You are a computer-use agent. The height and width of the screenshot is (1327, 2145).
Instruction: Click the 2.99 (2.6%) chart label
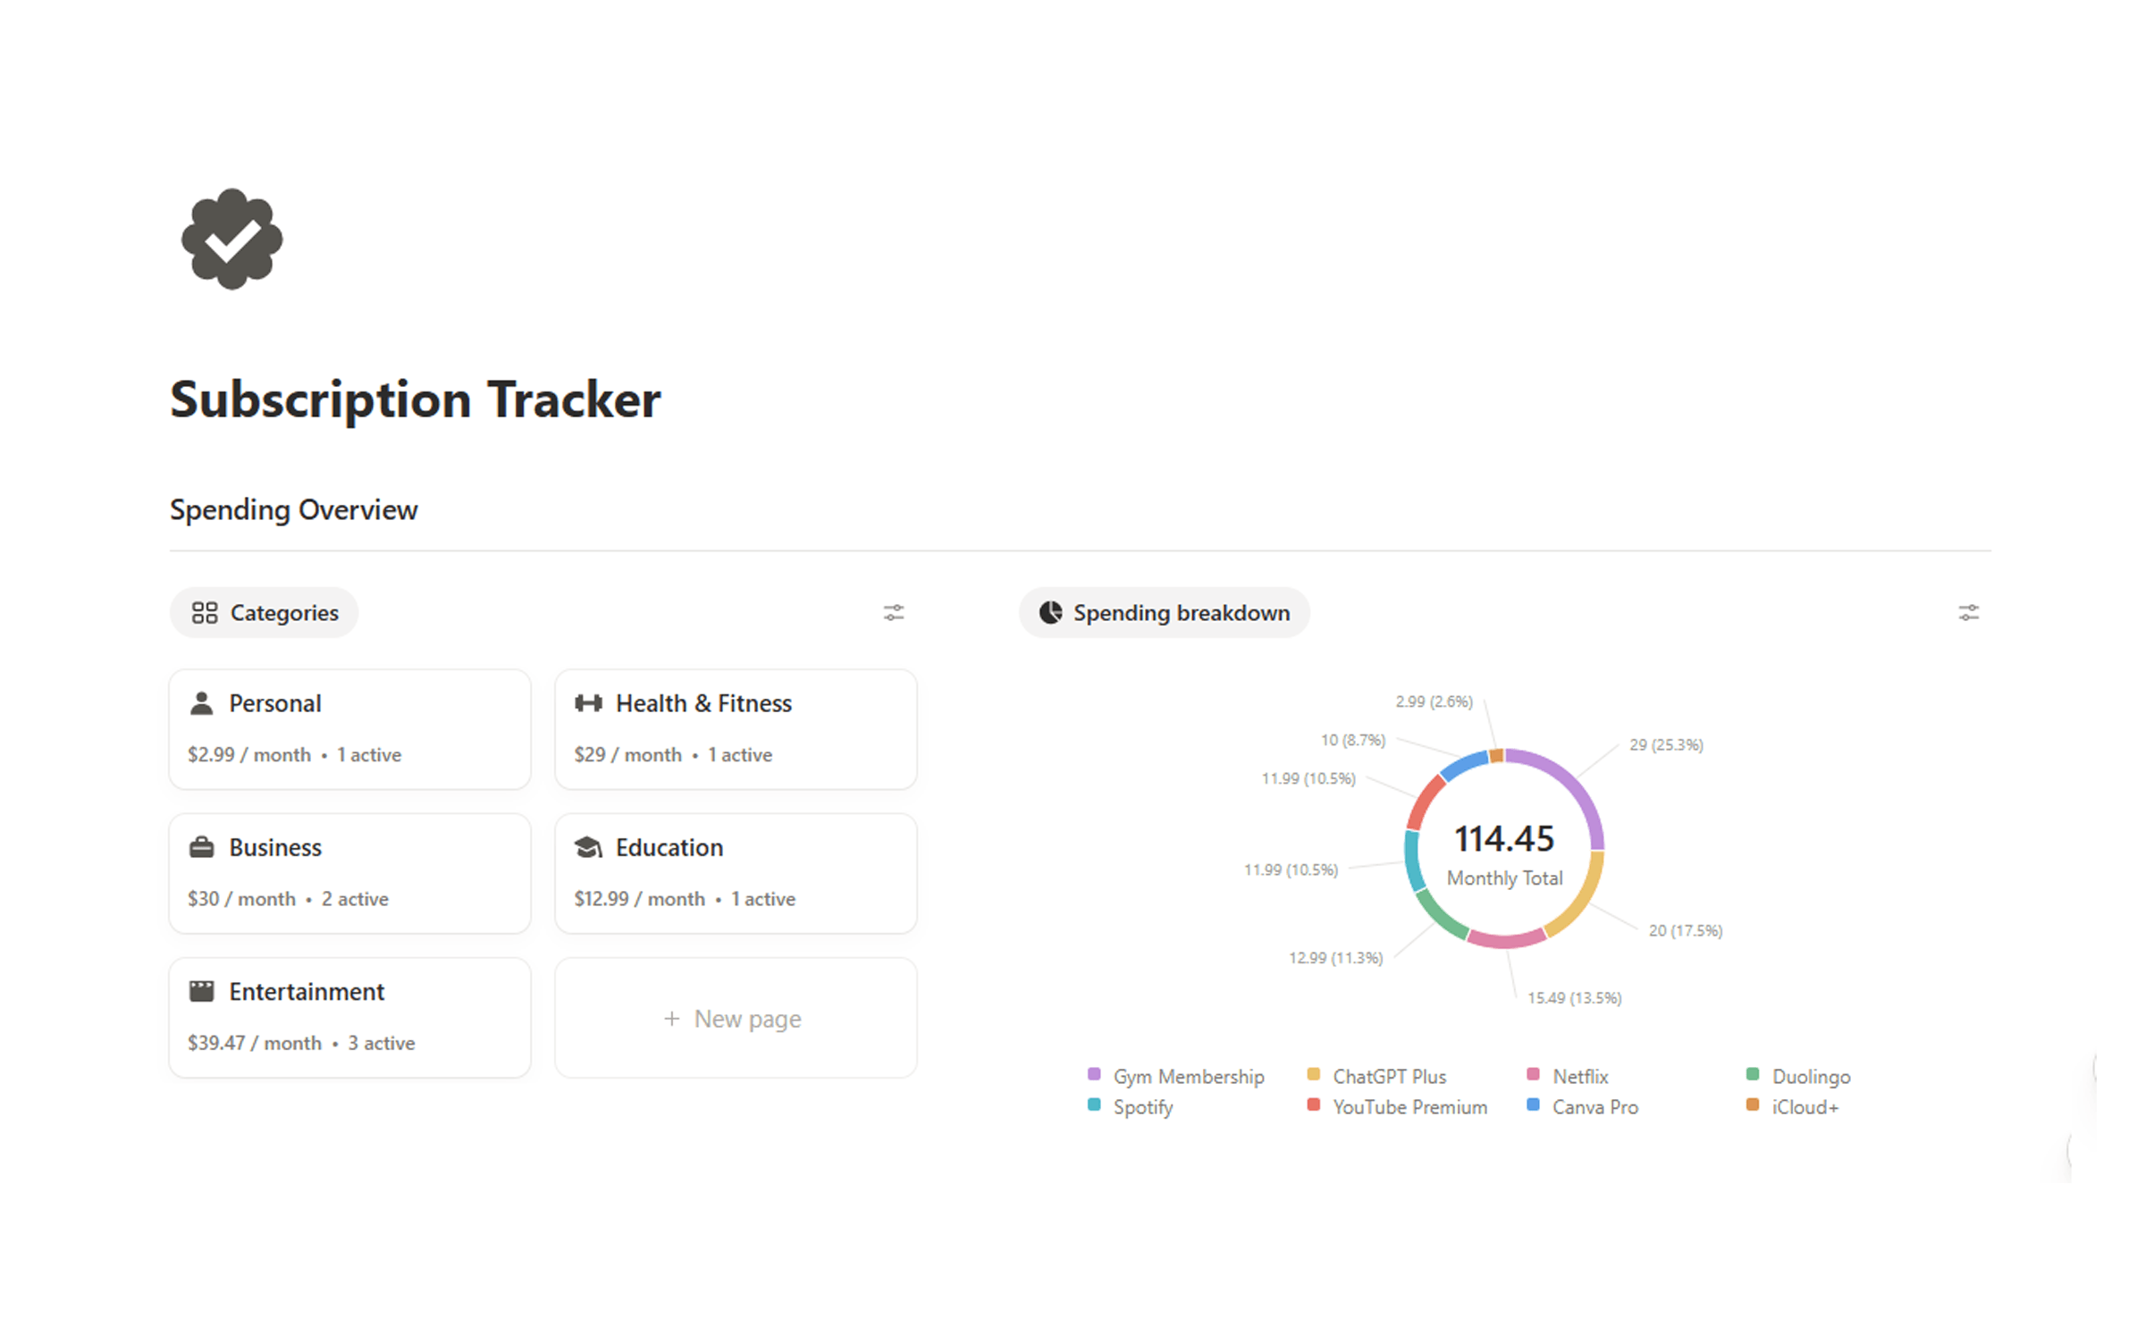pyautogui.click(x=1434, y=701)
